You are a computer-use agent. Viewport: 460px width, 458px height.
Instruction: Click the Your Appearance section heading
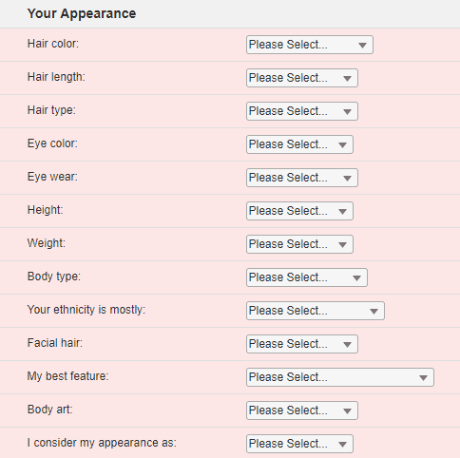click(82, 13)
